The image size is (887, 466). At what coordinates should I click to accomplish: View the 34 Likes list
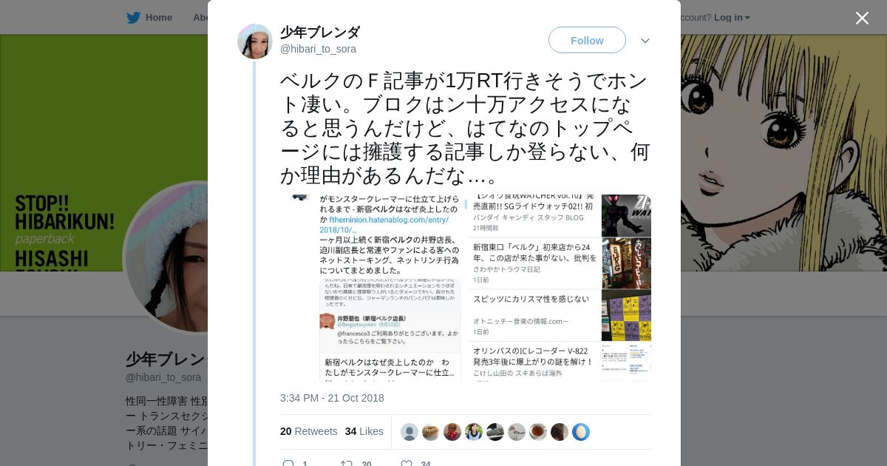pos(364,431)
